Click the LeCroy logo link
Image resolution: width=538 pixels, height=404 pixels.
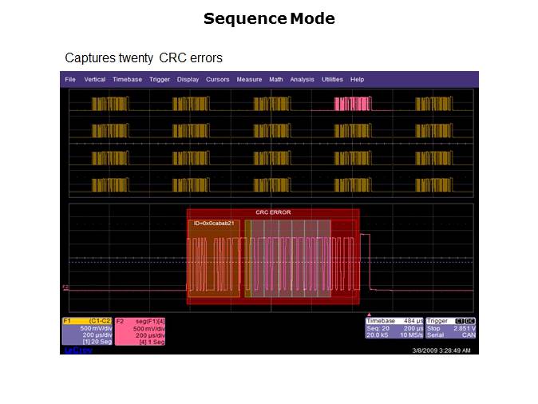[x=77, y=350]
